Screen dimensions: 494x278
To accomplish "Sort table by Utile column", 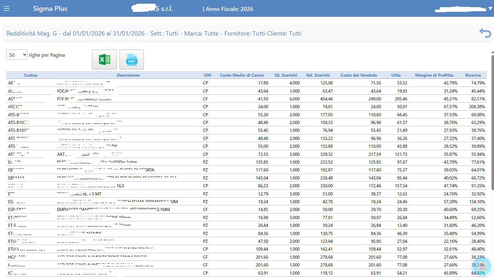I will [396, 75].
